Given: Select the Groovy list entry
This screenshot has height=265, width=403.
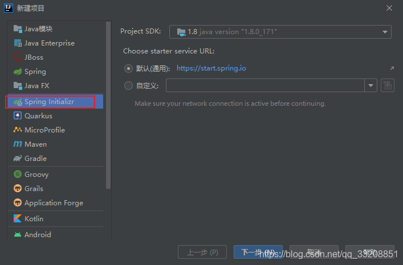Looking at the screenshot, I should tap(55, 174).
